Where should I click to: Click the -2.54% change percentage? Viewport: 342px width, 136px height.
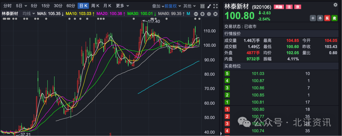click(x=264, y=19)
